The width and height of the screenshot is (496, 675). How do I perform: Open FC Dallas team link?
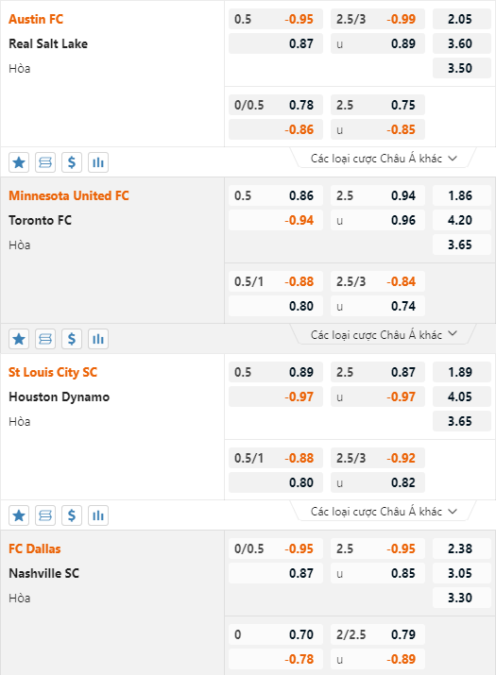tap(35, 548)
